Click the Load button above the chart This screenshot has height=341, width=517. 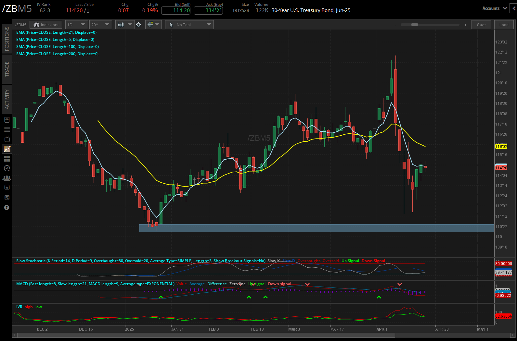[504, 25]
